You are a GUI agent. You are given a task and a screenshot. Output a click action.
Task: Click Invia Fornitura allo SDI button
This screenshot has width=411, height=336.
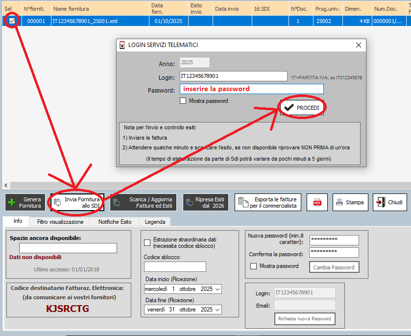[x=76, y=202]
